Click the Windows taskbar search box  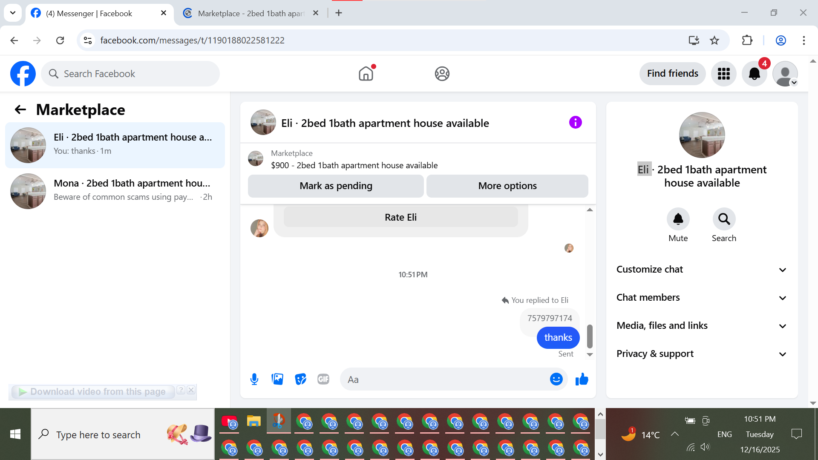(123, 434)
